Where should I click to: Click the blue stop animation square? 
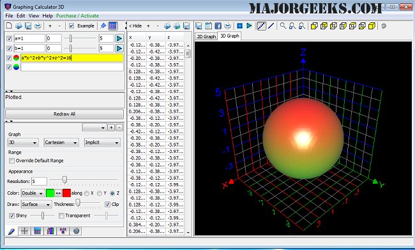tap(240, 26)
